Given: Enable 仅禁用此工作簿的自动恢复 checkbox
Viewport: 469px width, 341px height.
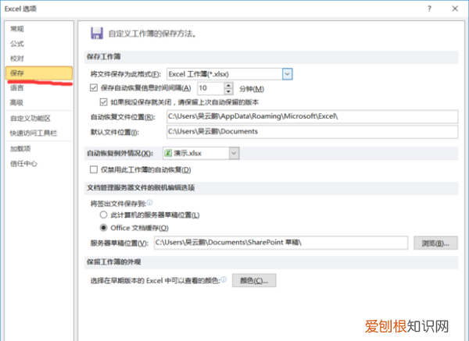Looking at the screenshot, I should [94, 169].
